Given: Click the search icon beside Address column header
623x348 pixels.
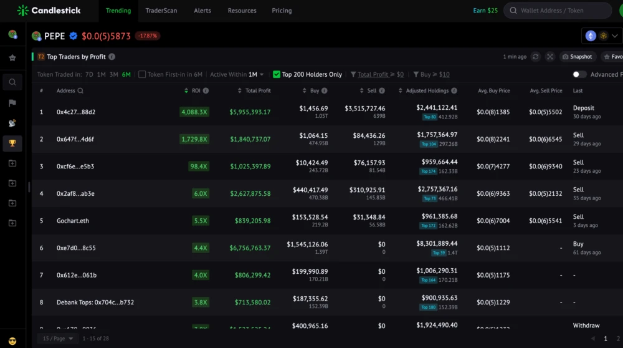Looking at the screenshot, I should coord(80,91).
